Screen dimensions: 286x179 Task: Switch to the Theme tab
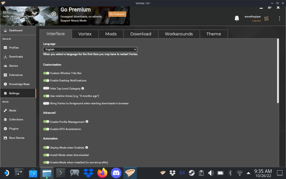214,34
